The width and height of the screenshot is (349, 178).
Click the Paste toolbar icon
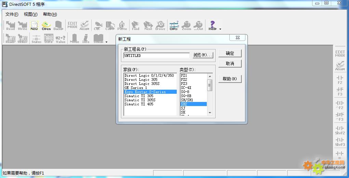(122, 26)
